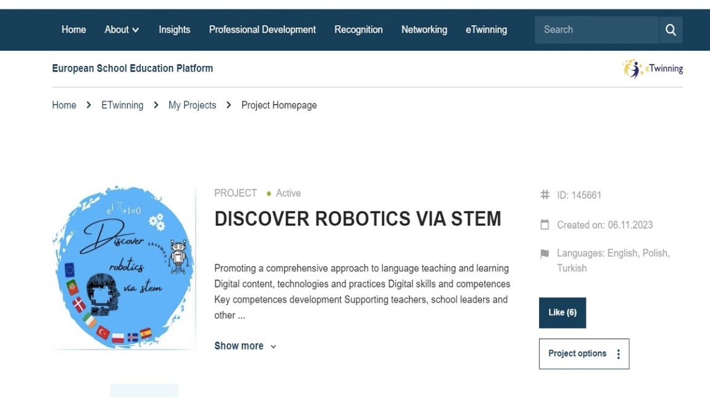Follow the My Projects breadcrumb link
Viewport: 710px width, 398px height.
point(192,105)
